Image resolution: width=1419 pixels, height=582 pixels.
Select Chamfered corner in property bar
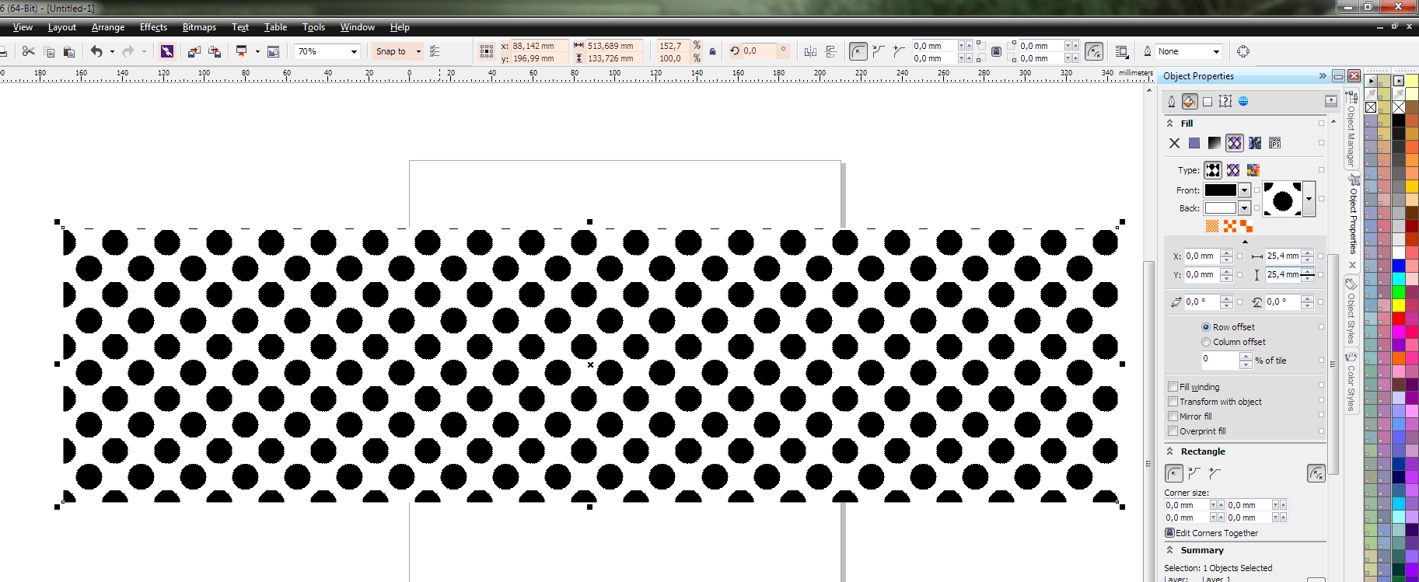899,51
